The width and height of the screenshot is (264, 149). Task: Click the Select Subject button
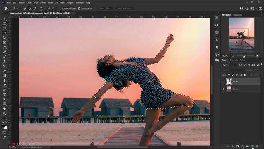click(x=105, y=8)
